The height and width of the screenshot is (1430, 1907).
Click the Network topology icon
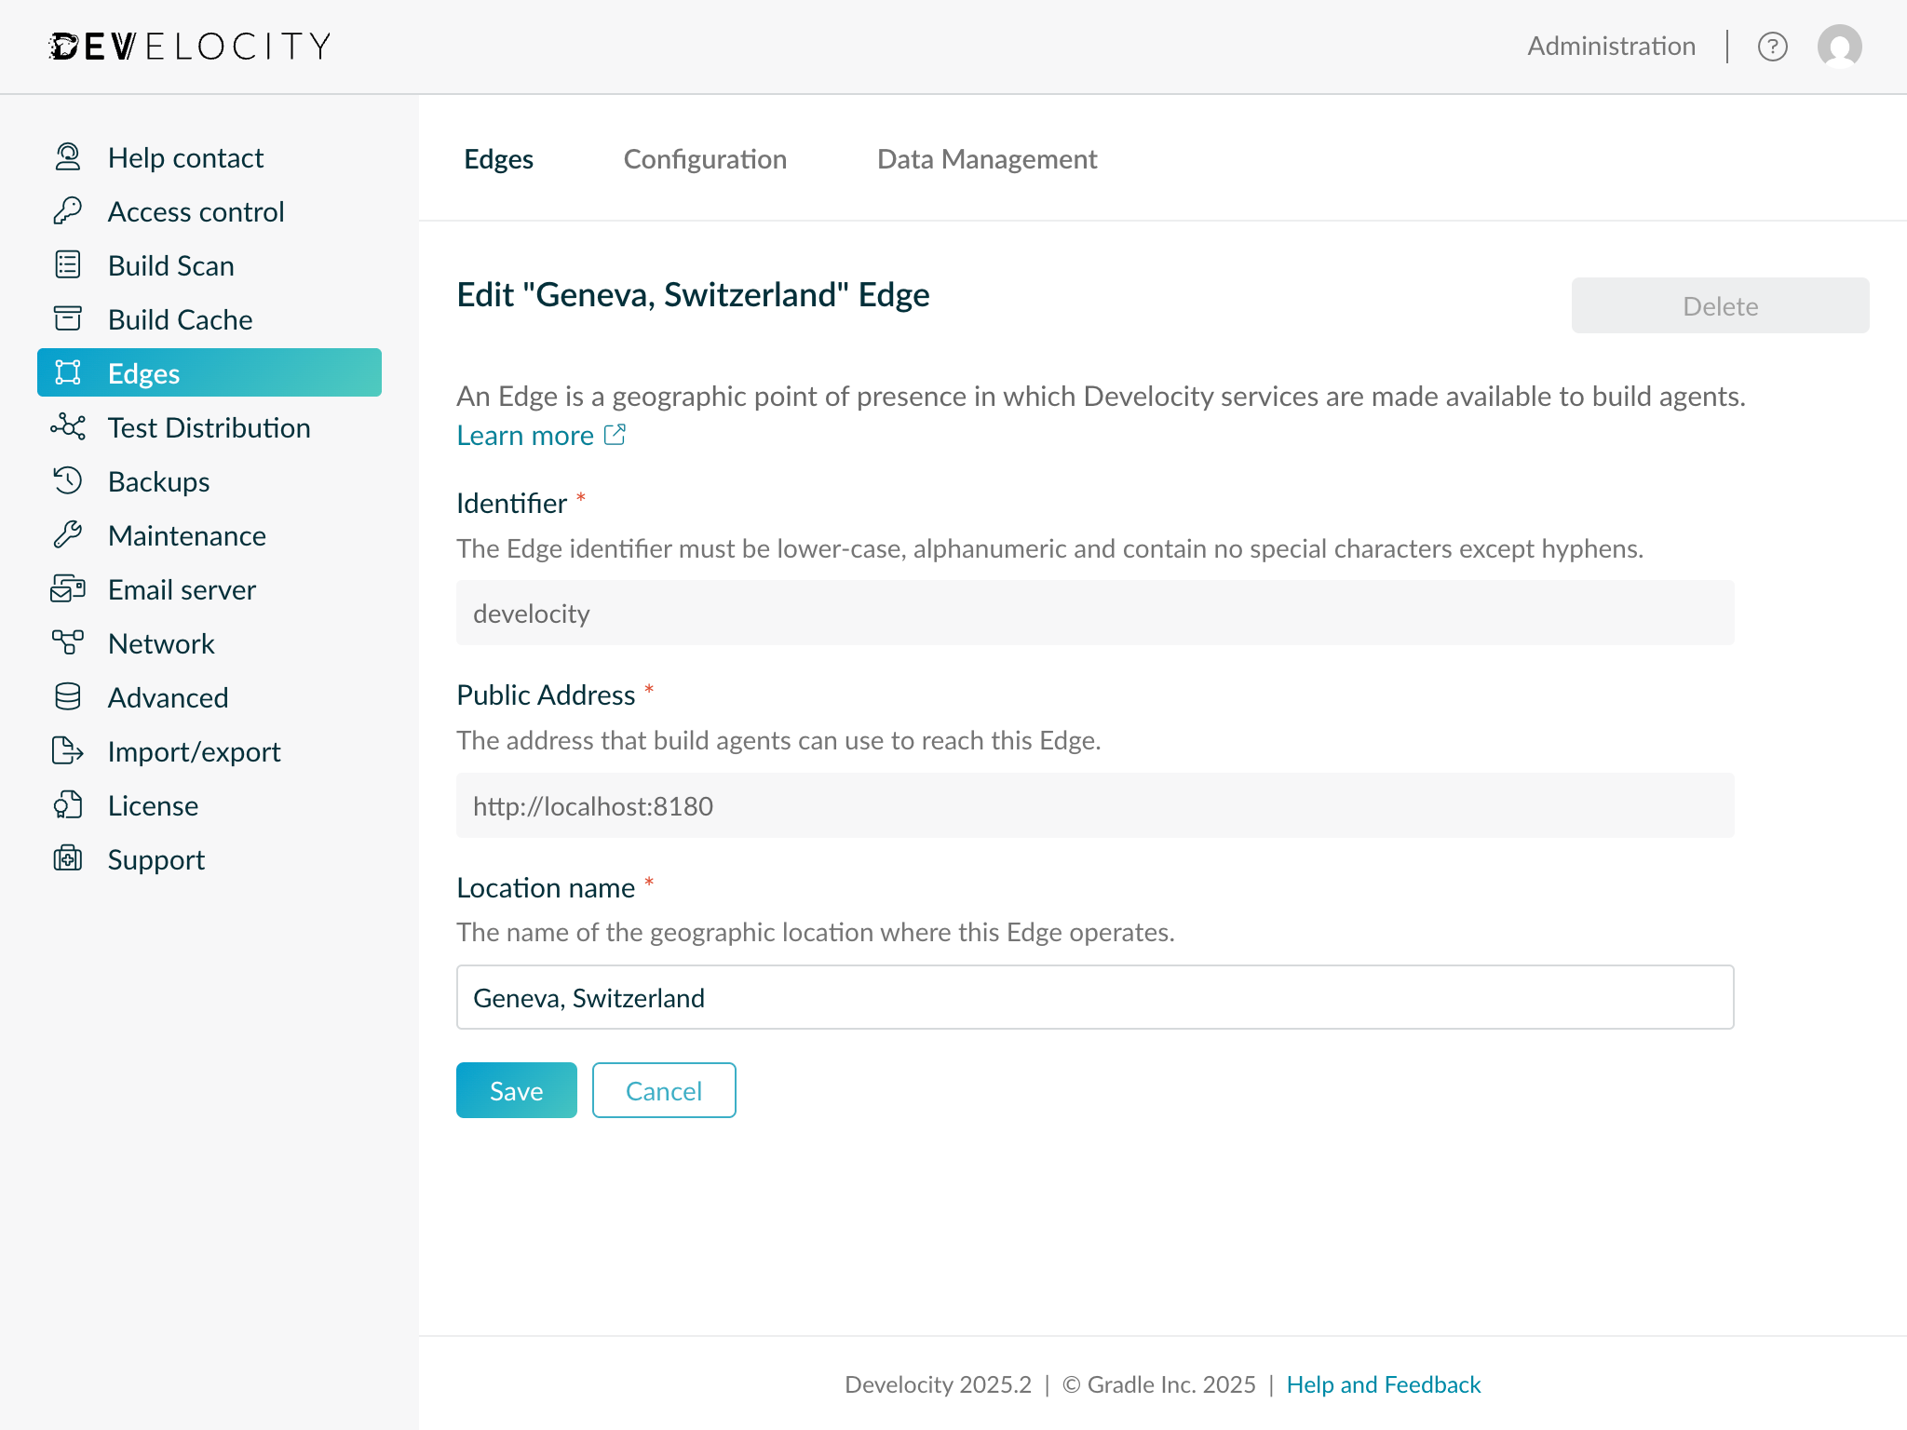click(67, 643)
